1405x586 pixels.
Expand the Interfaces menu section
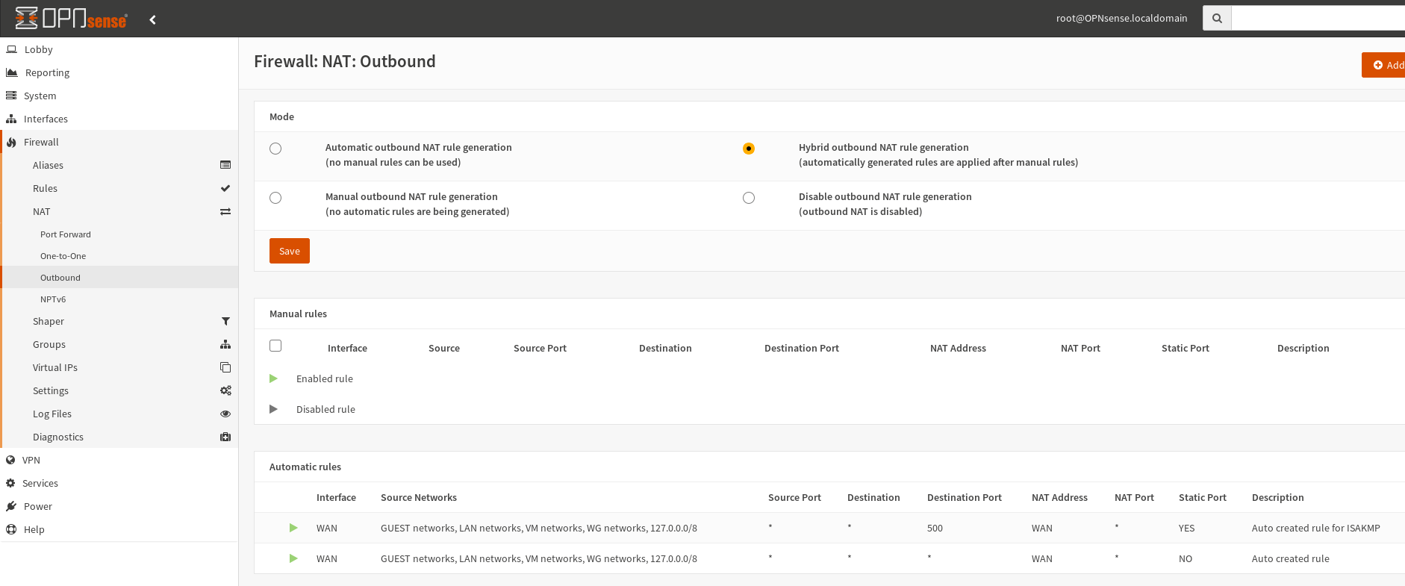tap(46, 119)
